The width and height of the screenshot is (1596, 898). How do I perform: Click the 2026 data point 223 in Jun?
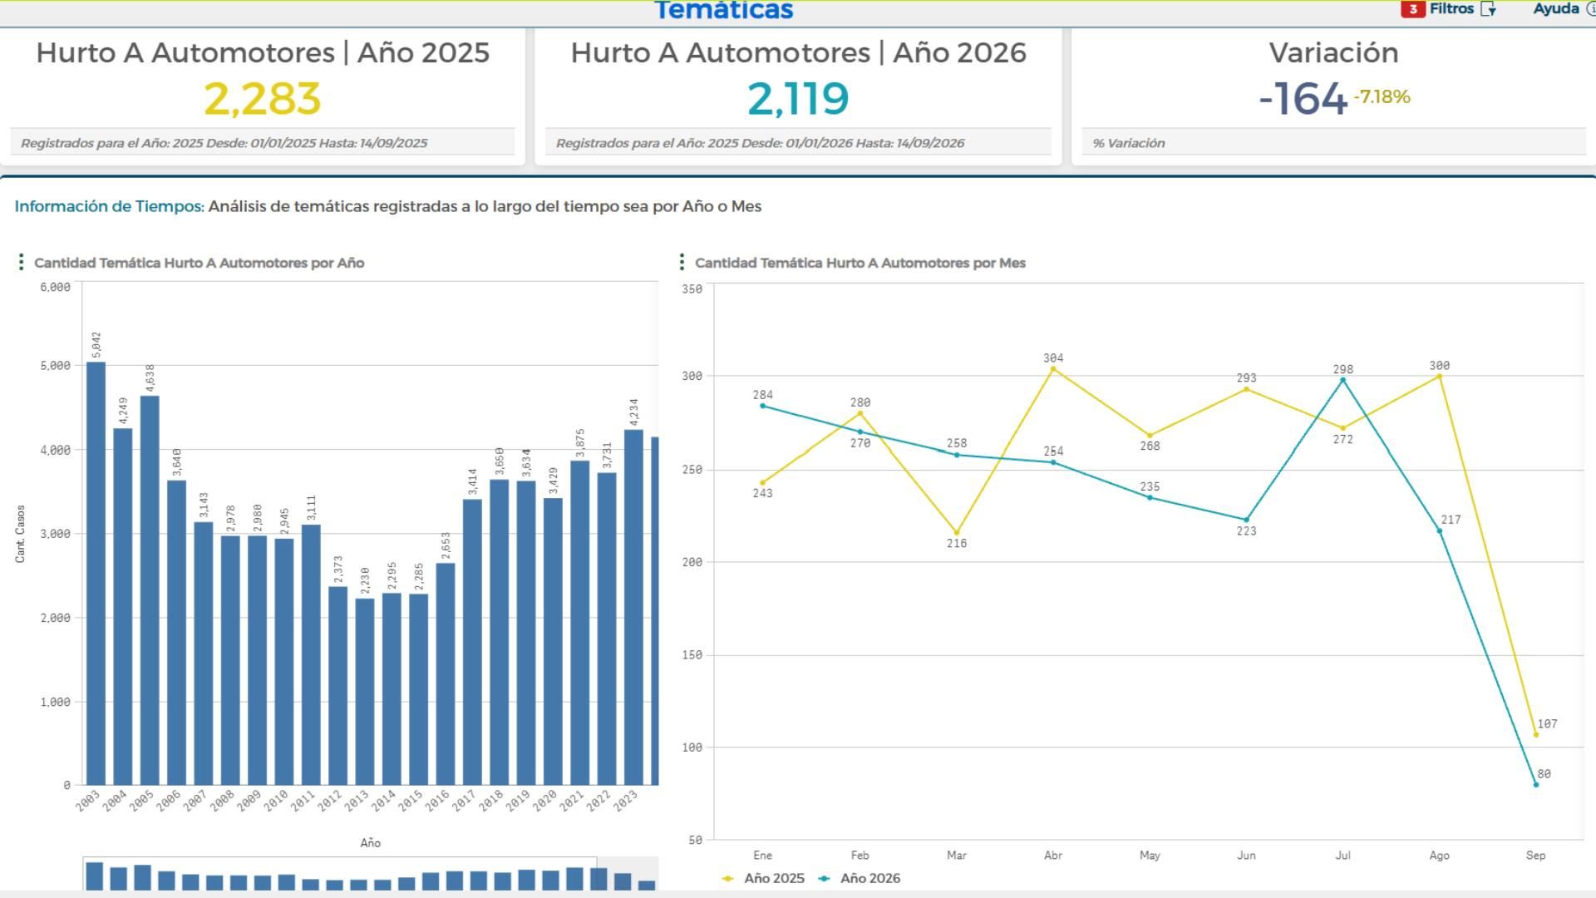coord(1246,520)
